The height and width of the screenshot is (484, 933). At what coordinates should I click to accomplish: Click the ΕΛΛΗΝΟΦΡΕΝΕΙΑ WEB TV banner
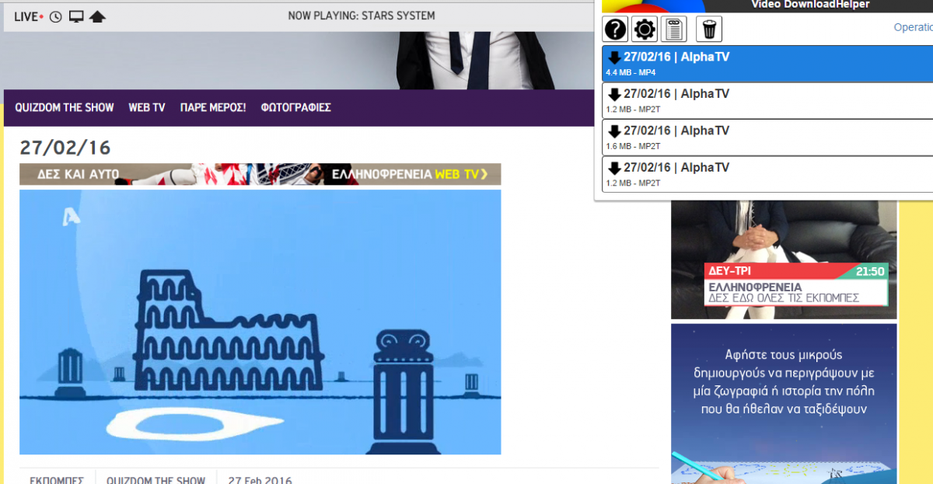[x=260, y=174]
